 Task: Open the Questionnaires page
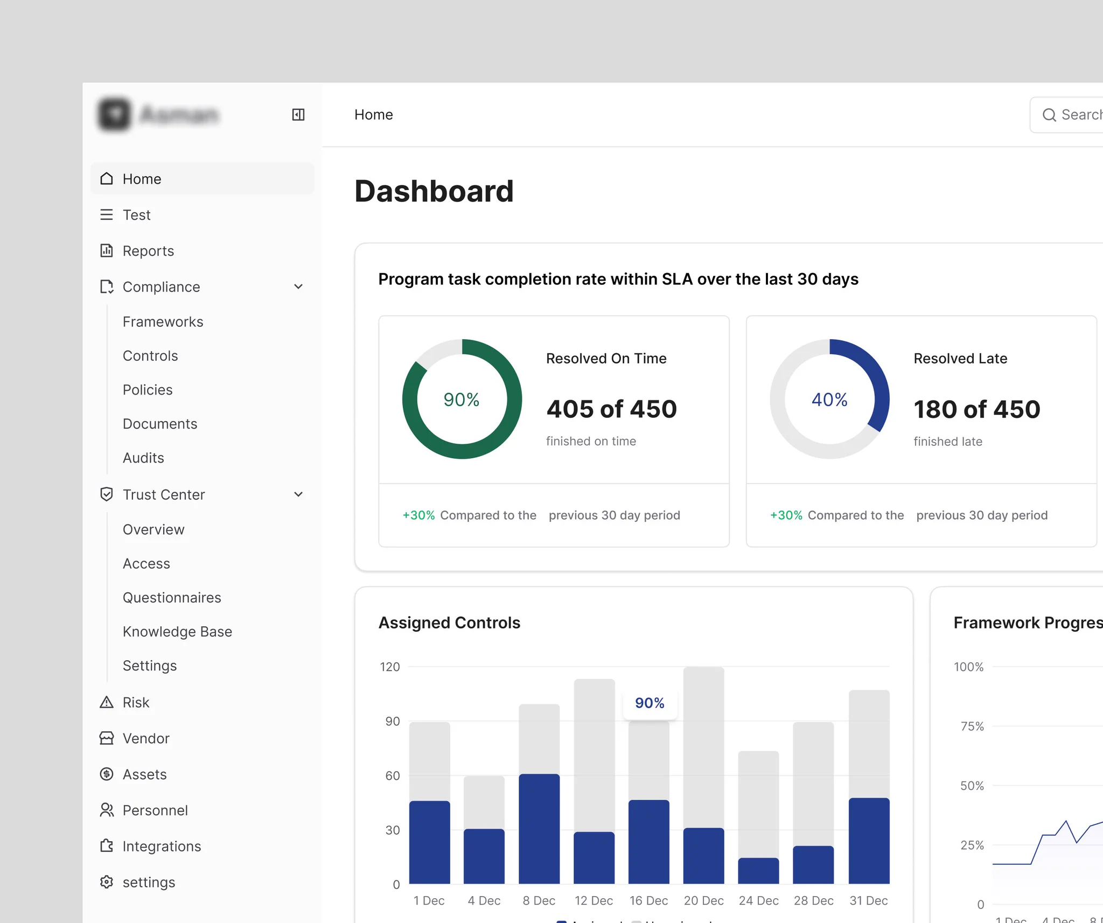point(172,597)
